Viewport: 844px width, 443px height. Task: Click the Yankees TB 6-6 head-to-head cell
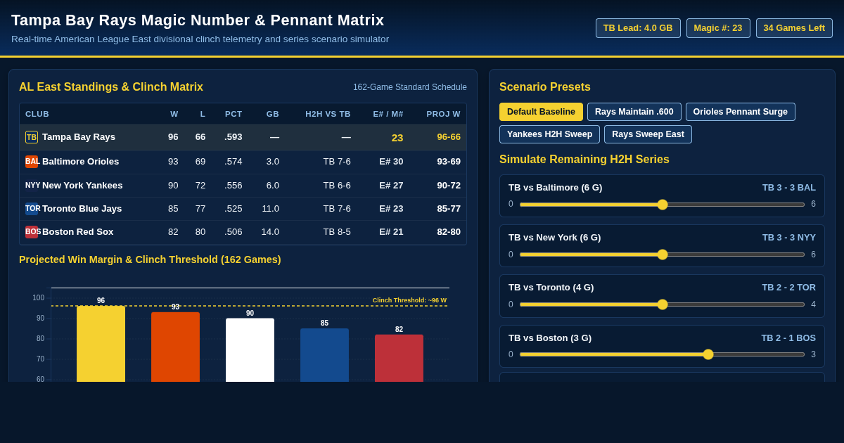click(337, 186)
